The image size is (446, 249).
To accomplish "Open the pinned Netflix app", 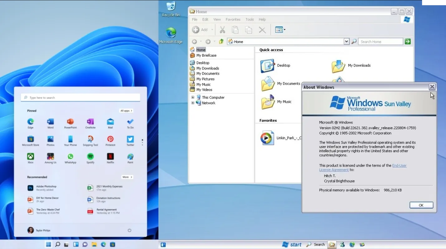I will pos(110,158).
